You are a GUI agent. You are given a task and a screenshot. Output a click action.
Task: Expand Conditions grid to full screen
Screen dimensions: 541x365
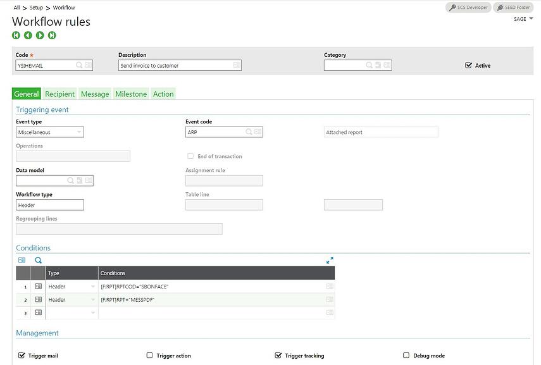click(330, 260)
